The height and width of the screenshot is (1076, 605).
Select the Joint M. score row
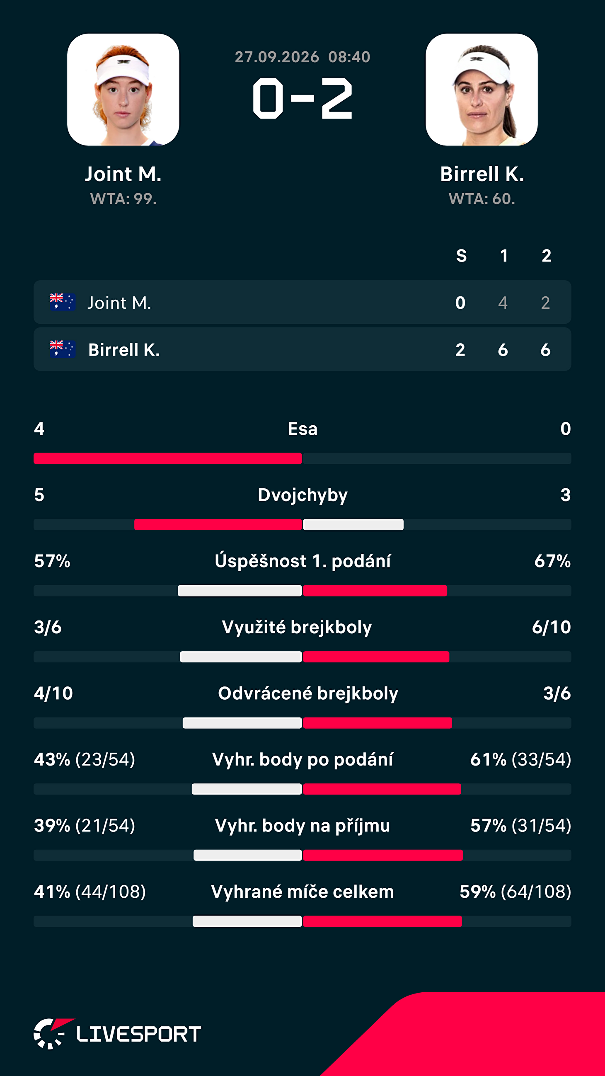[x=302, y=302]
